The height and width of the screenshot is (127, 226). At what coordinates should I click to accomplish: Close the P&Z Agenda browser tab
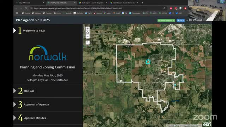75,3
